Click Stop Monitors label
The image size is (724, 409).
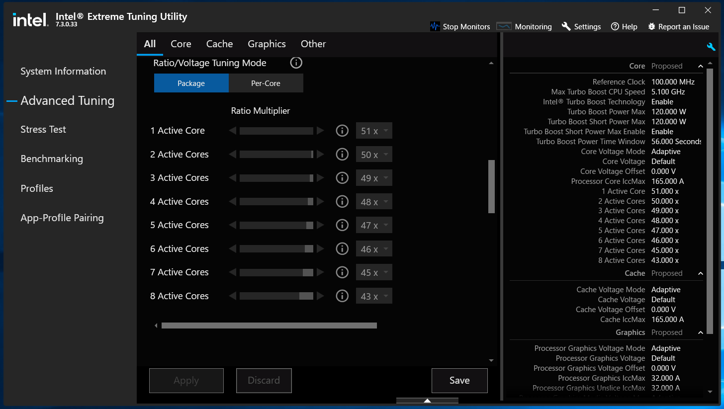(466, 27)
